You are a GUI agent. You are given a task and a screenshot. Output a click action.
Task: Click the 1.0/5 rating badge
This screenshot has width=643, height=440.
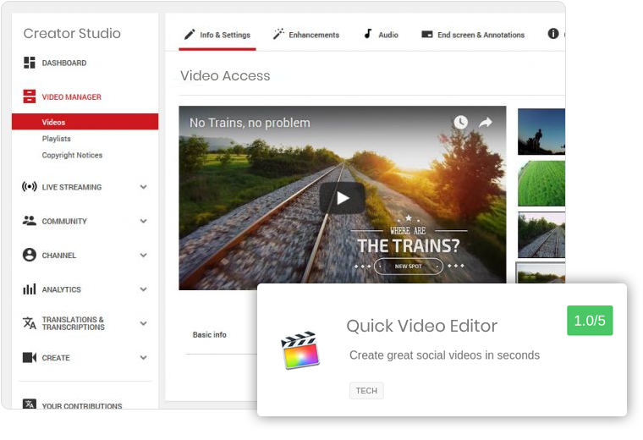(x=590, y=320)
